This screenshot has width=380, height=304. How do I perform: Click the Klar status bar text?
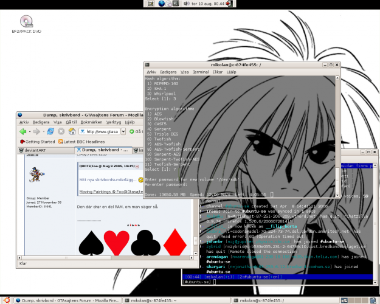coord(23,263)
